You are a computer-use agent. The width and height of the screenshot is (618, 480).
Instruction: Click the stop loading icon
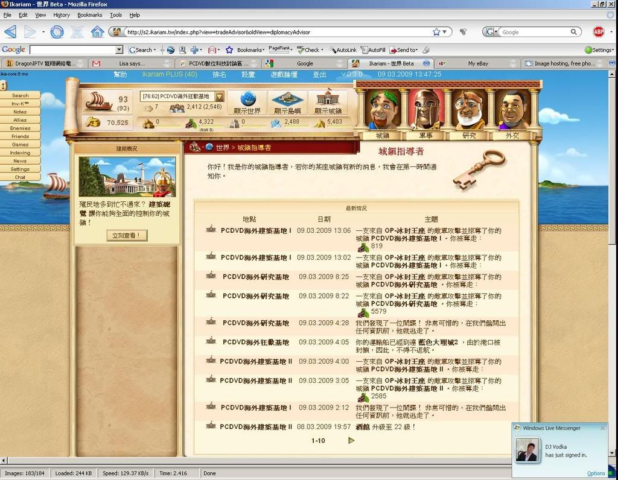pyautogui.click(x=77, y=31)
